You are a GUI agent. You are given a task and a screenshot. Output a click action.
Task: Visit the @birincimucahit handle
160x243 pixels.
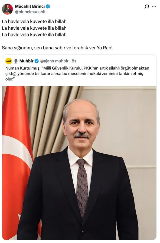click(30, 12)
